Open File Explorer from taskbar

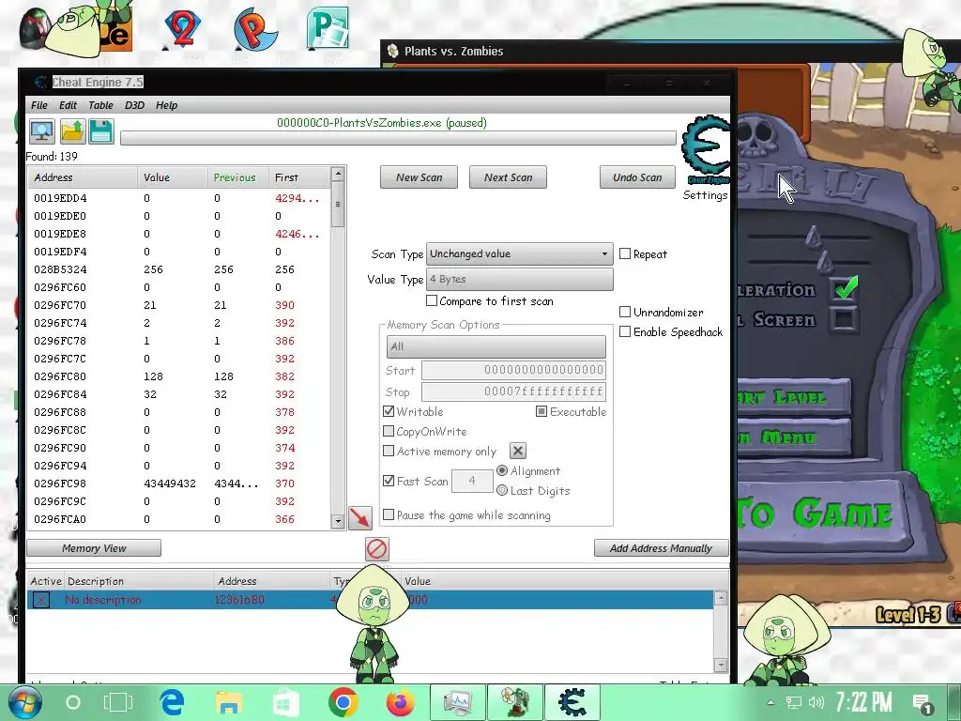pos(229,702)
